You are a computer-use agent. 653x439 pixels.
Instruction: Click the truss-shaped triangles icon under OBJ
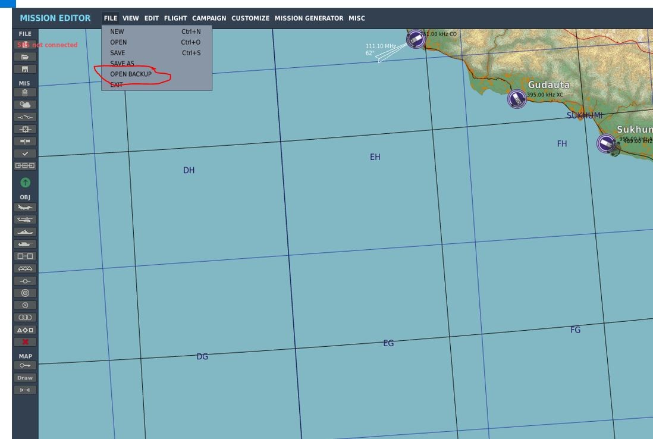point(25,269)
